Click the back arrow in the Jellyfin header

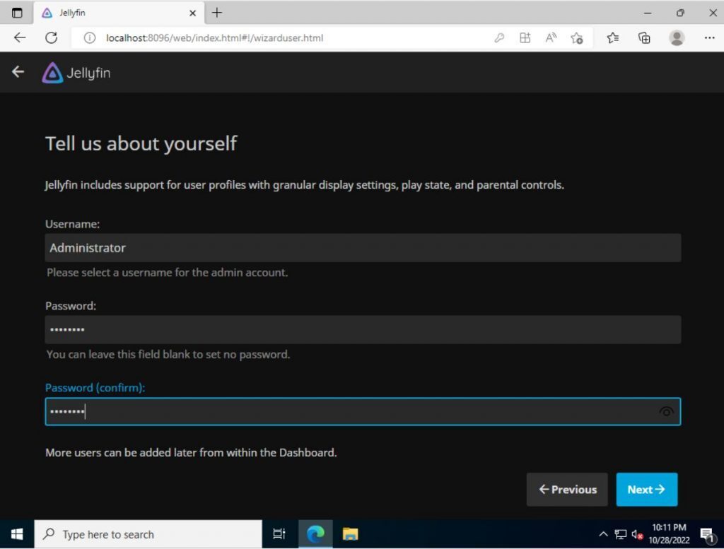[18, 71]
